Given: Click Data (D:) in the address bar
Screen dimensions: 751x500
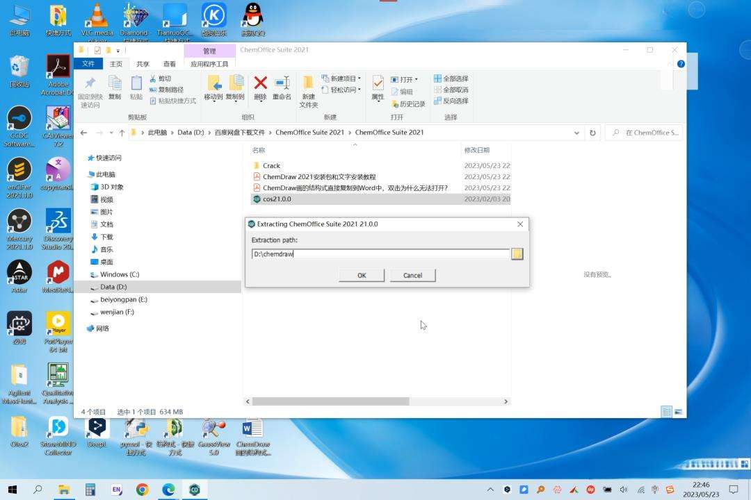Looking at the screenshot, I should tap(191, 133).
